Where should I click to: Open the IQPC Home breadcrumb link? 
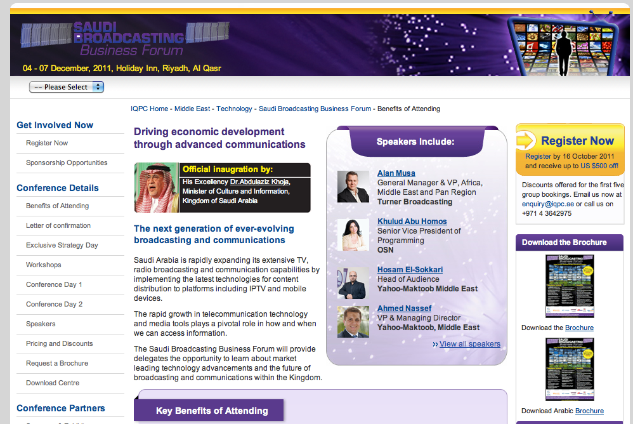tap(149, 109)
